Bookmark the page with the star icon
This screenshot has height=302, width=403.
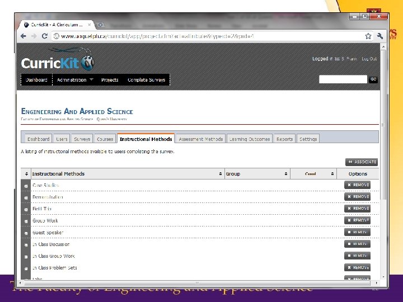368,36
